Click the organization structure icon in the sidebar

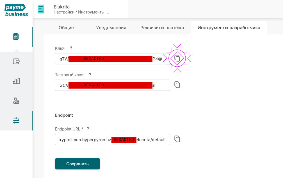coord(16,100)
